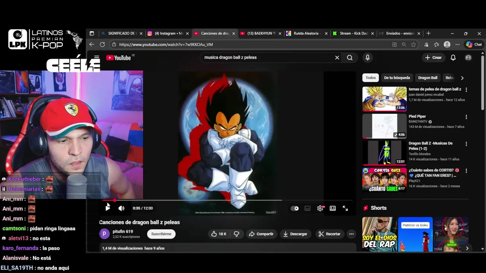486x273 pixels.
Task: Open YouTube notifications bell
Action: click(453, 58)
